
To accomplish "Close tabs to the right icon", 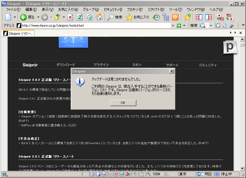I will [209, 17].
